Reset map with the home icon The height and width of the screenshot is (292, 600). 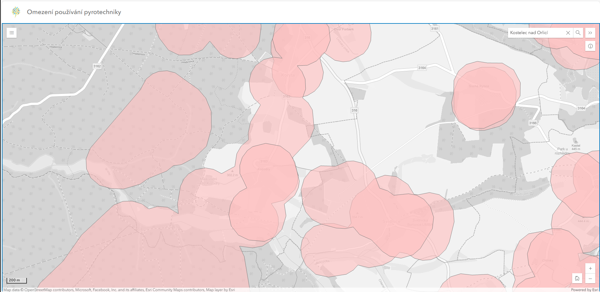point(577,278)
